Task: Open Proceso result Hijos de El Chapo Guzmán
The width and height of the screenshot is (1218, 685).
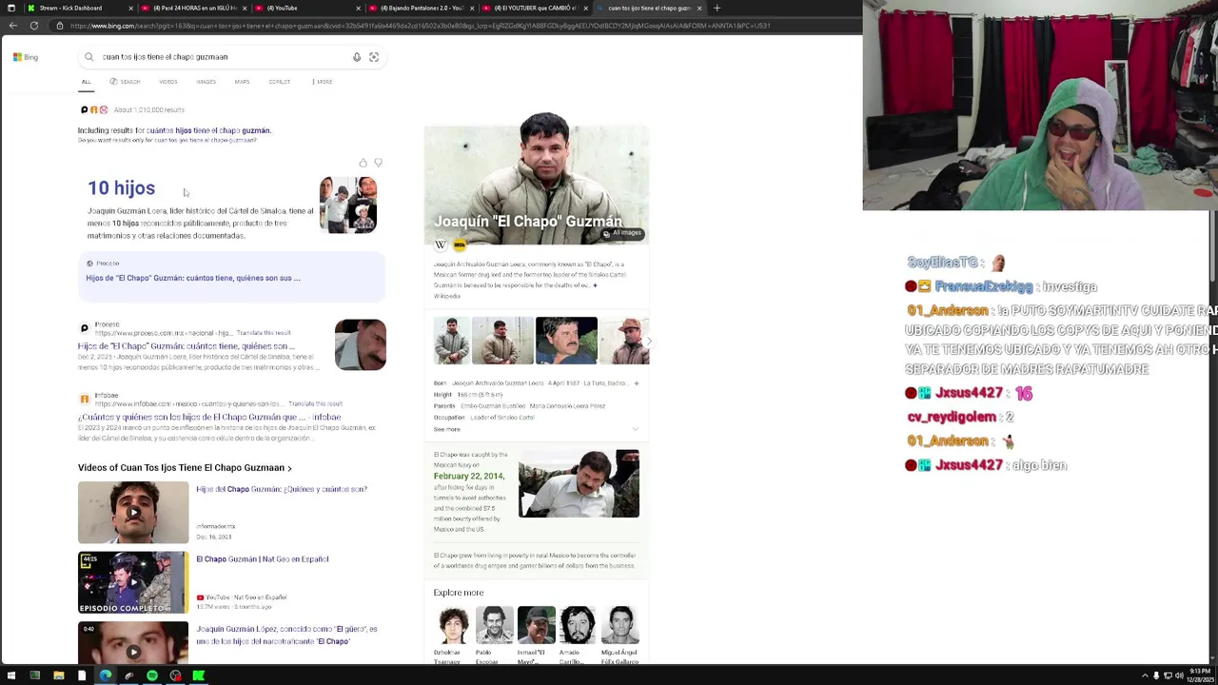Action: tap(186, 346)
